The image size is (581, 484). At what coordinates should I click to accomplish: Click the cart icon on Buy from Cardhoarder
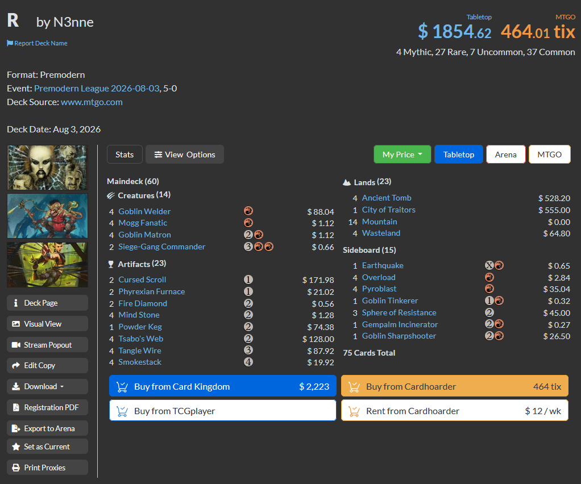pyautogui.click(x=354, y=387)
